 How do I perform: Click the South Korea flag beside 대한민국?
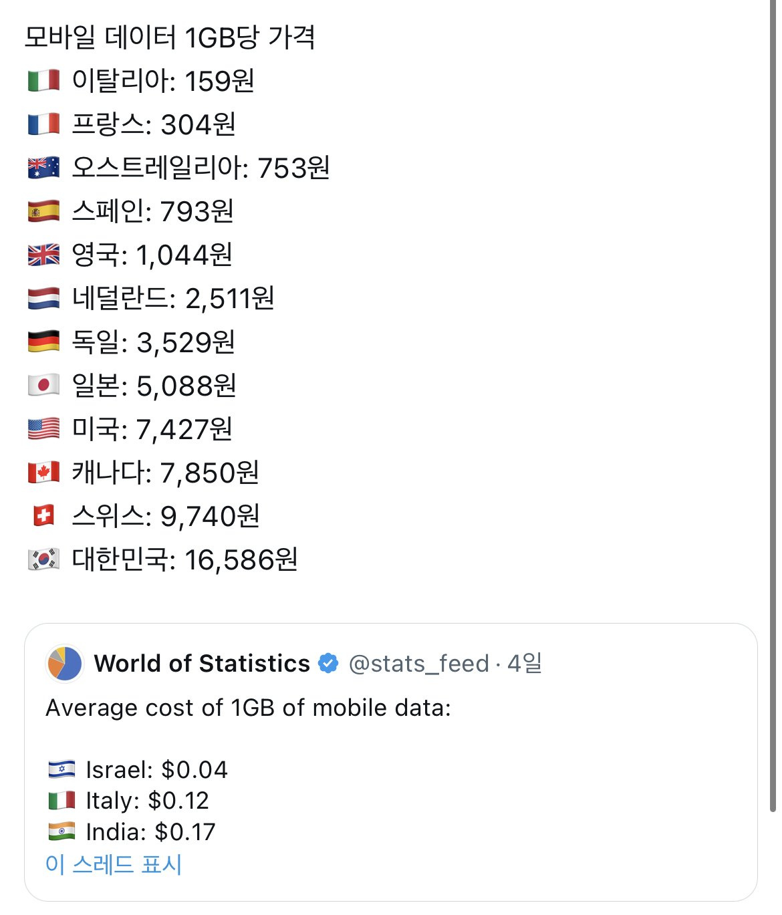[x=43, y=559]
